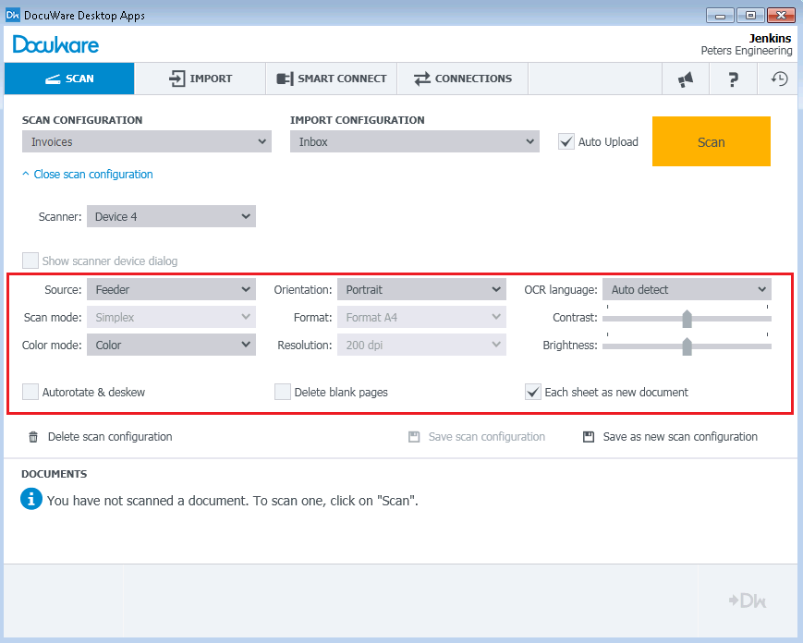Check the Delete blank pages option
Viewport: 803px width, 643px height.
pos(283,392)
